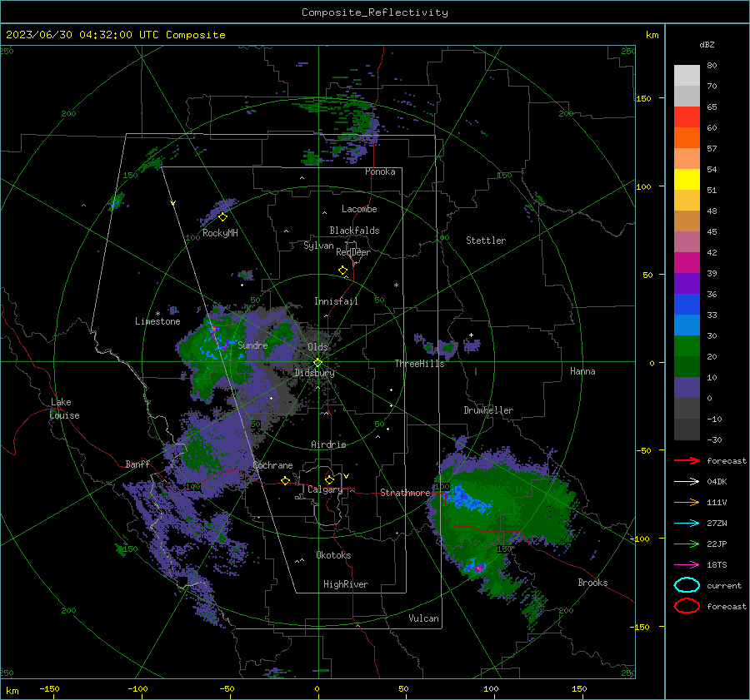Click the yellow diamond marker above Calgary label
750x700 pixels.
(329, 479)
